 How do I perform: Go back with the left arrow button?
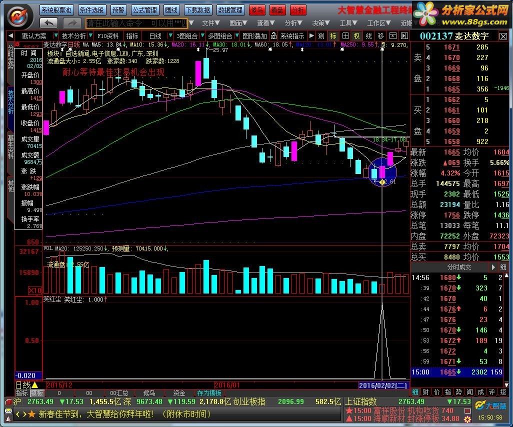[x=48, y=23]
